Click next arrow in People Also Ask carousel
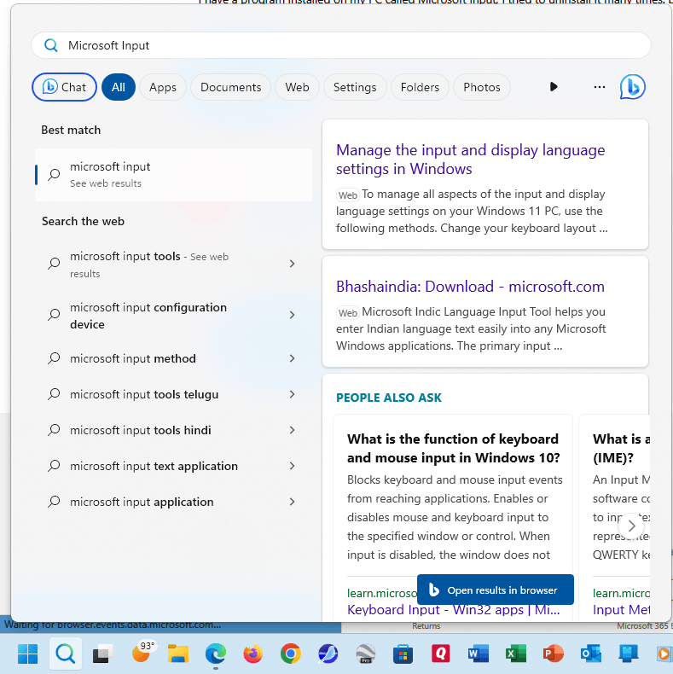Screen dimensions: 673x674 click(631, 526)
